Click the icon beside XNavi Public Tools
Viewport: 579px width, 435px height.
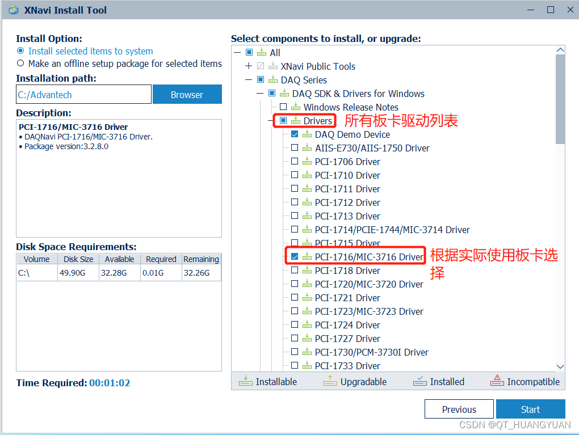coord(273,66)
